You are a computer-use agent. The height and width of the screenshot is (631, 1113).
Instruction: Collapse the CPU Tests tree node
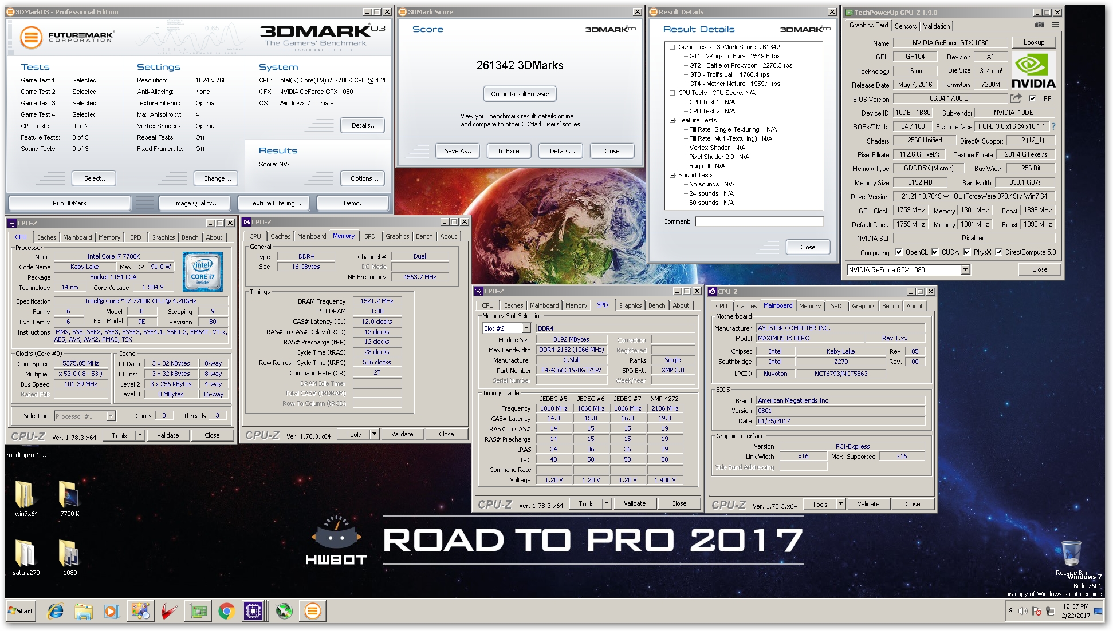point(672,93)
